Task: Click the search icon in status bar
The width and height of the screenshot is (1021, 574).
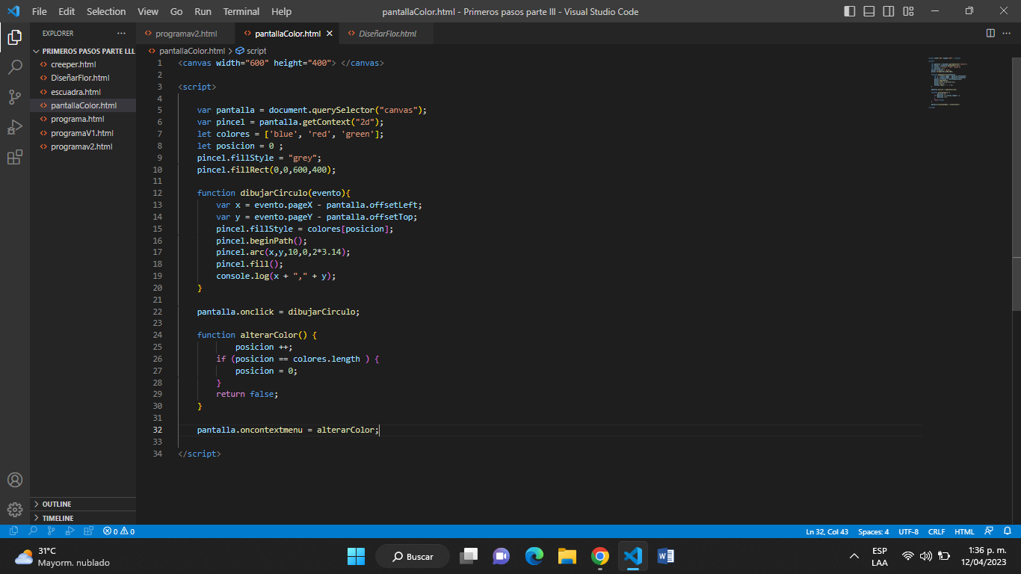Action: [x=32, y=531]
